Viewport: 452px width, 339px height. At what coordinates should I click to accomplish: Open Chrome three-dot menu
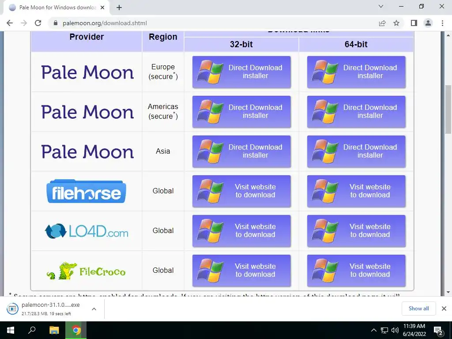coord(442,23)
